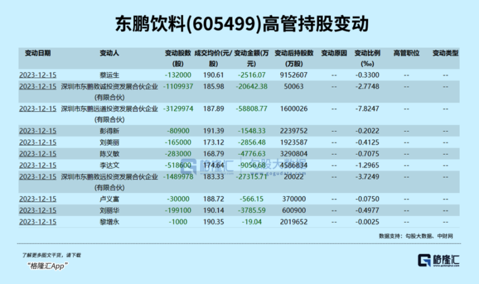Click the ratio -7.8247
Viewport: 479px width, 284px height.
point(367,109)
